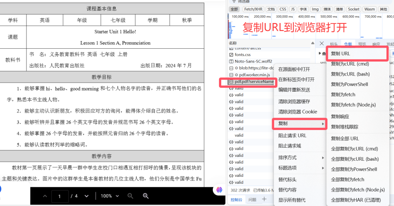Filter requests by 其他 type
The image size is (394, 206).
[x=384, y=9]
